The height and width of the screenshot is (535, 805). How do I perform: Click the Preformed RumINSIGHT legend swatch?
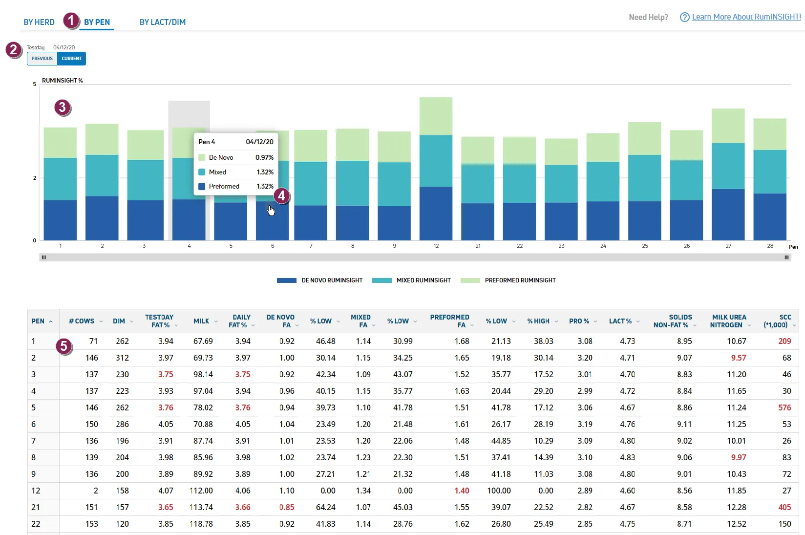(470, 280)
